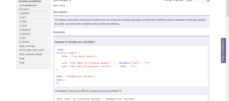The image size is (229, 101).
Task: Open the $_FILES sidebar link
Action: (x=23, y=26)
